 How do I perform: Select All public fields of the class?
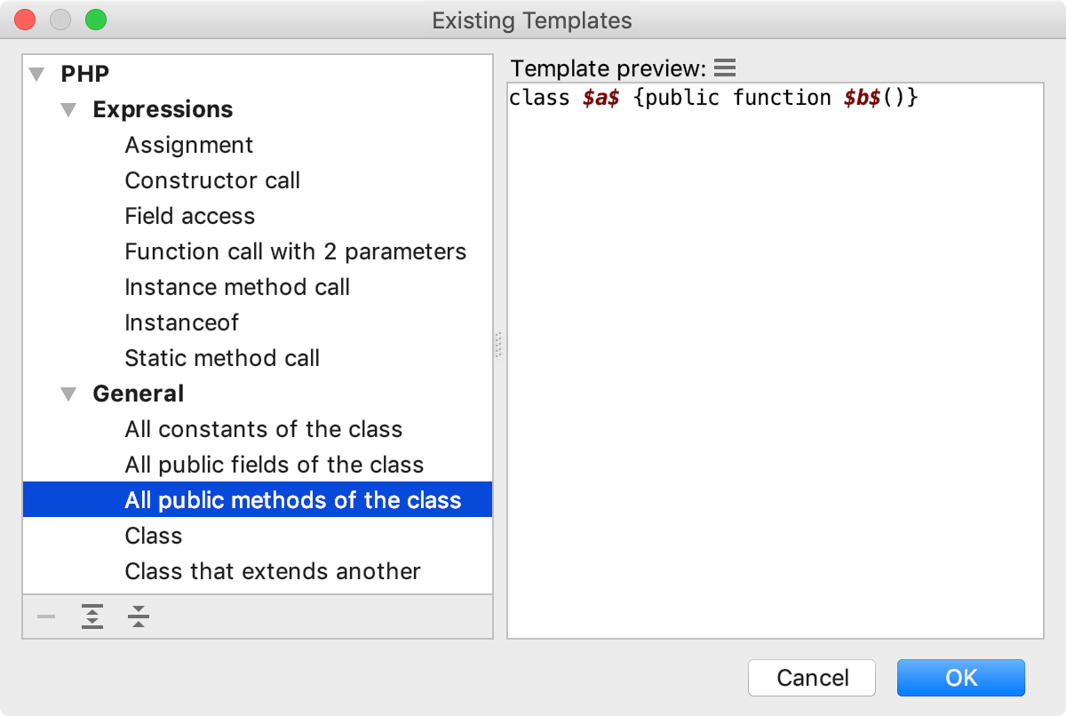tap(274, 465)
